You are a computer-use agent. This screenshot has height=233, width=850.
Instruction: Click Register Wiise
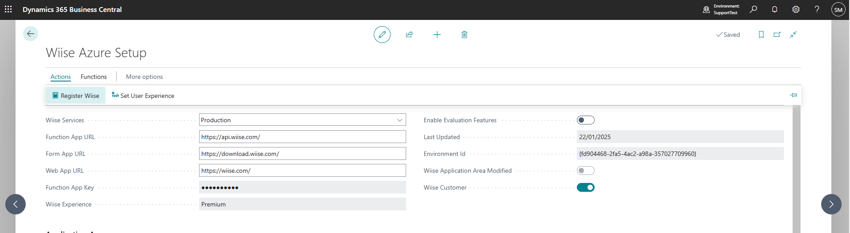pyautogui.click(x=75, y=95)
